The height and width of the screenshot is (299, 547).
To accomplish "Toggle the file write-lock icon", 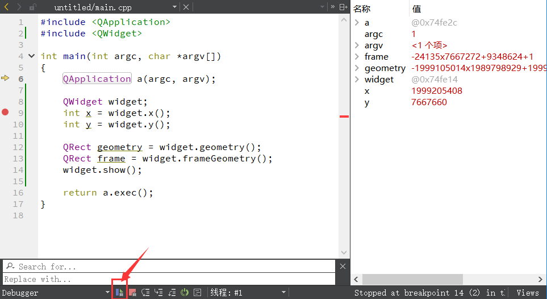I will (32, 7).
